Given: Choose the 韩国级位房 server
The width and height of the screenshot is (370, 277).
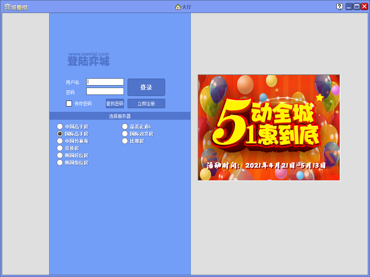Looking at the screenshot, I should 60,163.
